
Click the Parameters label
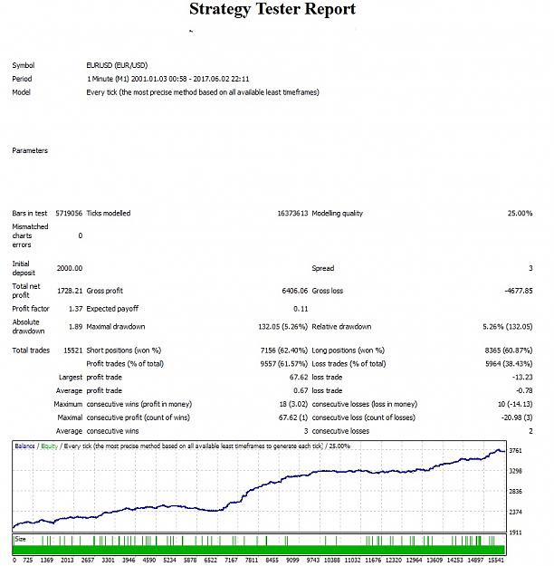30,150
